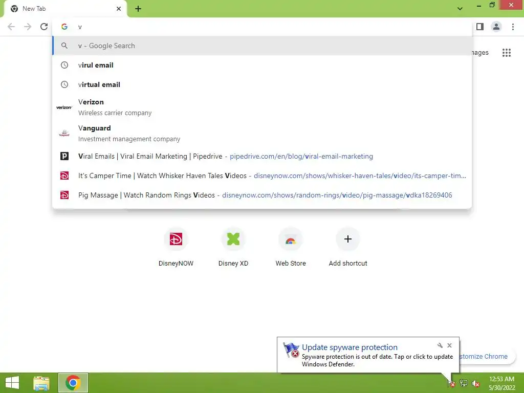Click the Chrome taskbar icon

pyautogui.click(x=73, y=383)
